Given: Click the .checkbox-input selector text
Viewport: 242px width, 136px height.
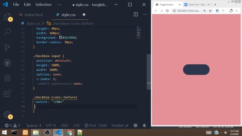Looking at the screenshot, I should (x=47, y=56).
